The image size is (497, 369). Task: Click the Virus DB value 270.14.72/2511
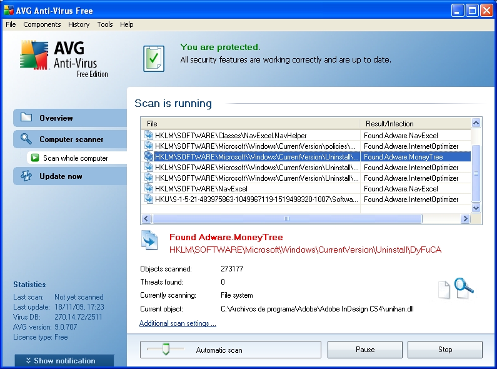click(x=78, y=316)
